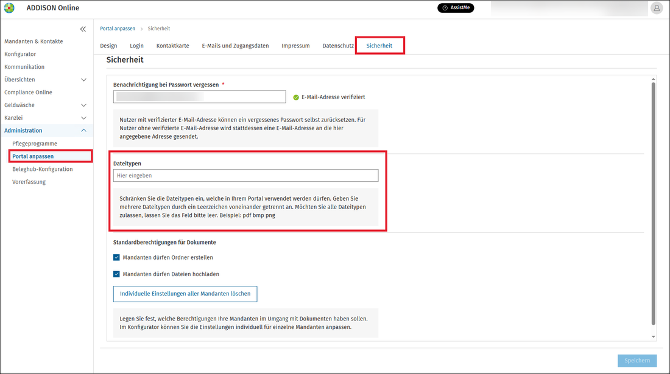Follow the 'Portal anpassen' breadcrumb link
The width and height of the screenshot is (670, 374).
[x=118, y=29]
